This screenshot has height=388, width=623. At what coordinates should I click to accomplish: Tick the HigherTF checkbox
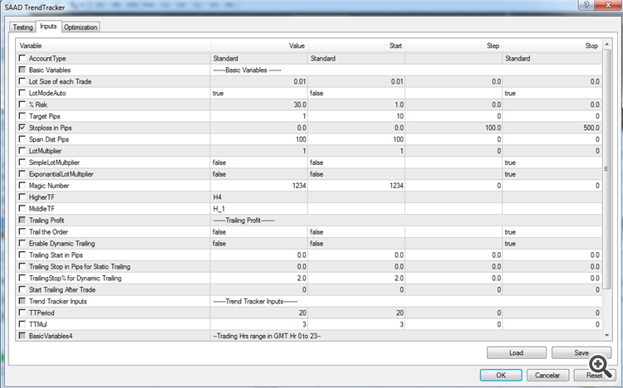tap(22, 196)
